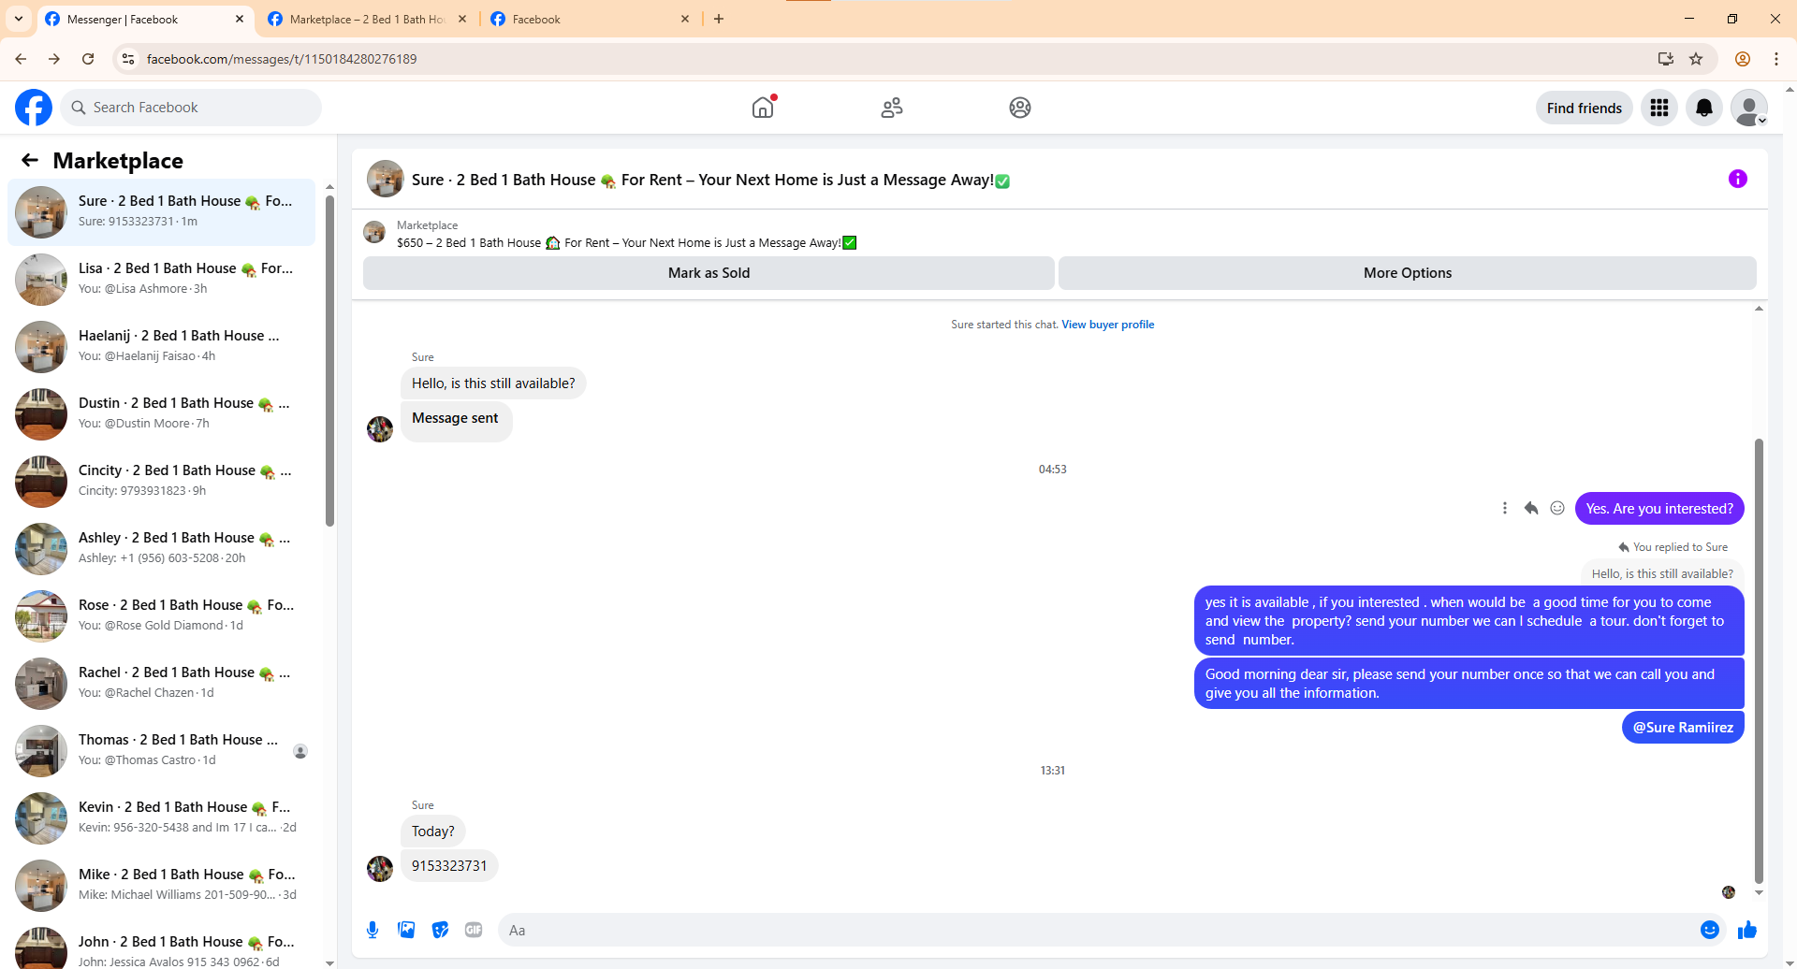The width and height of the screenshot is (1797, 969).
Task: Choose a sticker from the sticker icon
Action: point(440,930)
